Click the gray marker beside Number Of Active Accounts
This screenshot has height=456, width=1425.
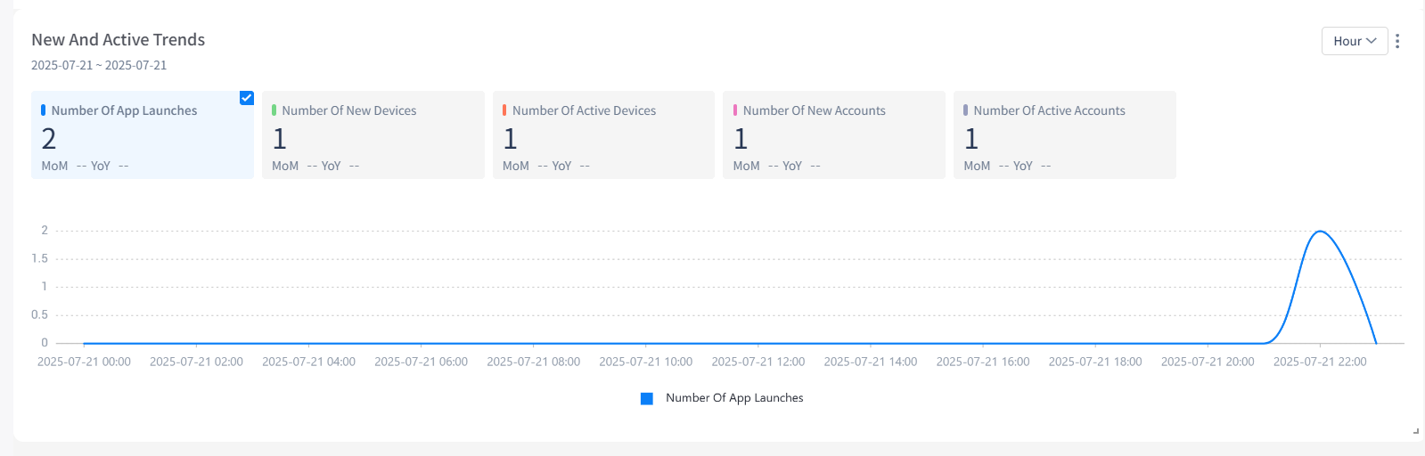tap(965, 110)
